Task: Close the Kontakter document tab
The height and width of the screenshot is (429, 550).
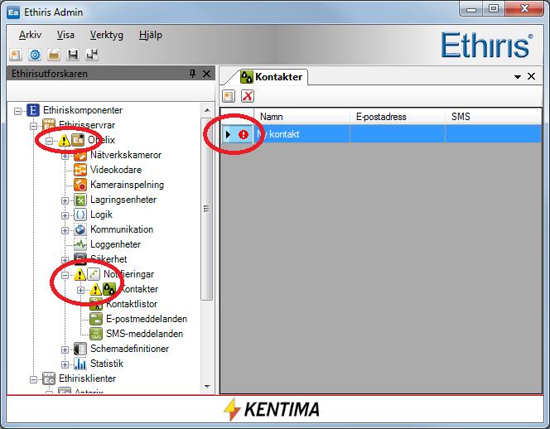Action: [532, 76]
